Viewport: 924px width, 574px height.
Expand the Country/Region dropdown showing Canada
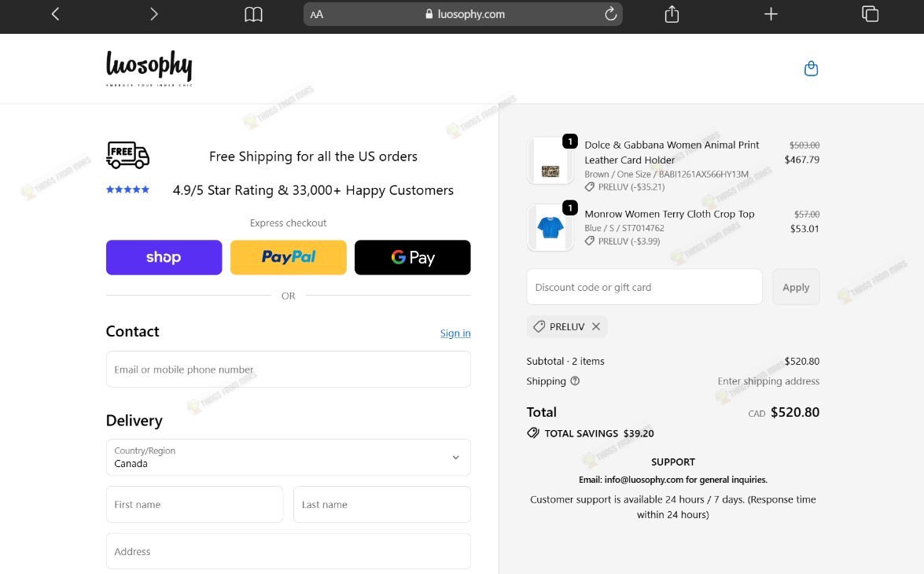pyautogui.click(x=288, y=457)
